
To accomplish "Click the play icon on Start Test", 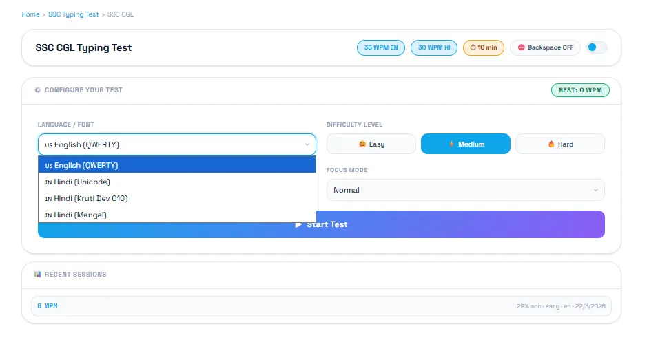I will (298, 224).
